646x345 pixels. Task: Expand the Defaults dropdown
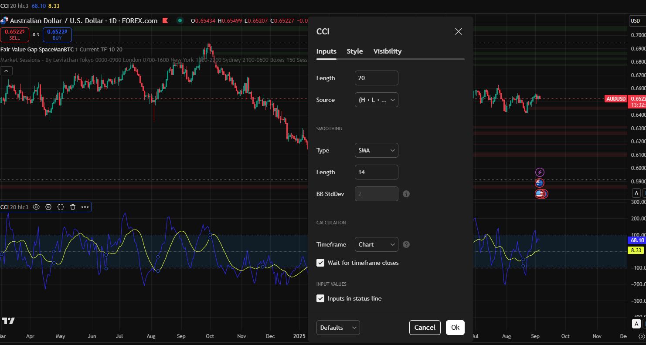(338, 328)
